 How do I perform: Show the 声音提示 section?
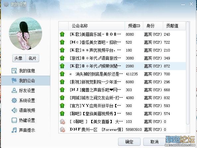(27, 130)
